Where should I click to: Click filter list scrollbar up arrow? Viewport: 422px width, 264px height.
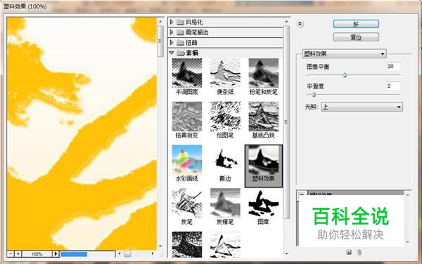pyautogui.click(x=286, y=22)
